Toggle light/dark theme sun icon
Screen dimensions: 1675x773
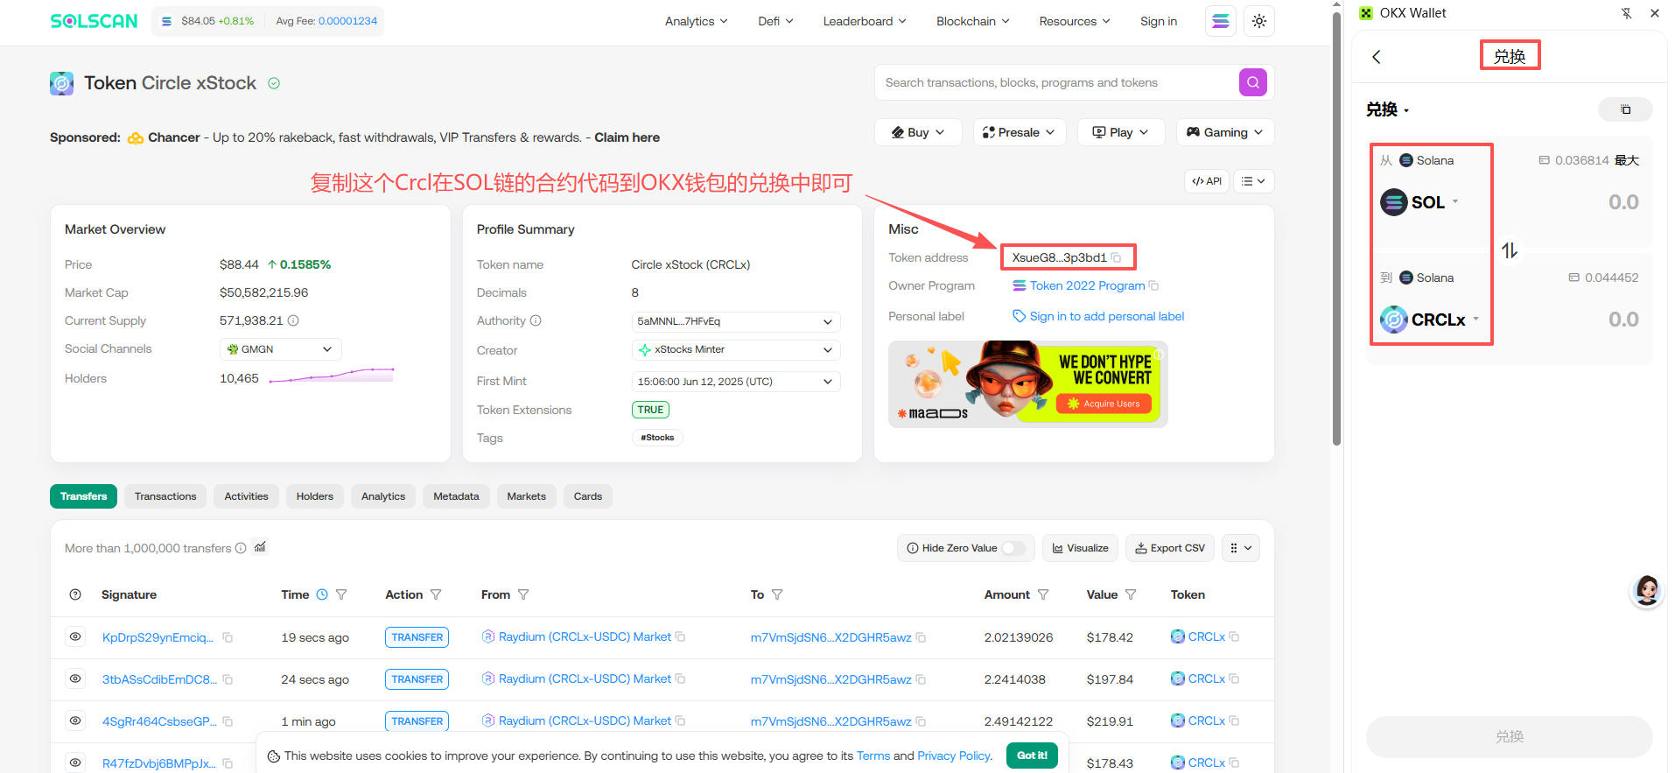click(x=1259, y=21)
